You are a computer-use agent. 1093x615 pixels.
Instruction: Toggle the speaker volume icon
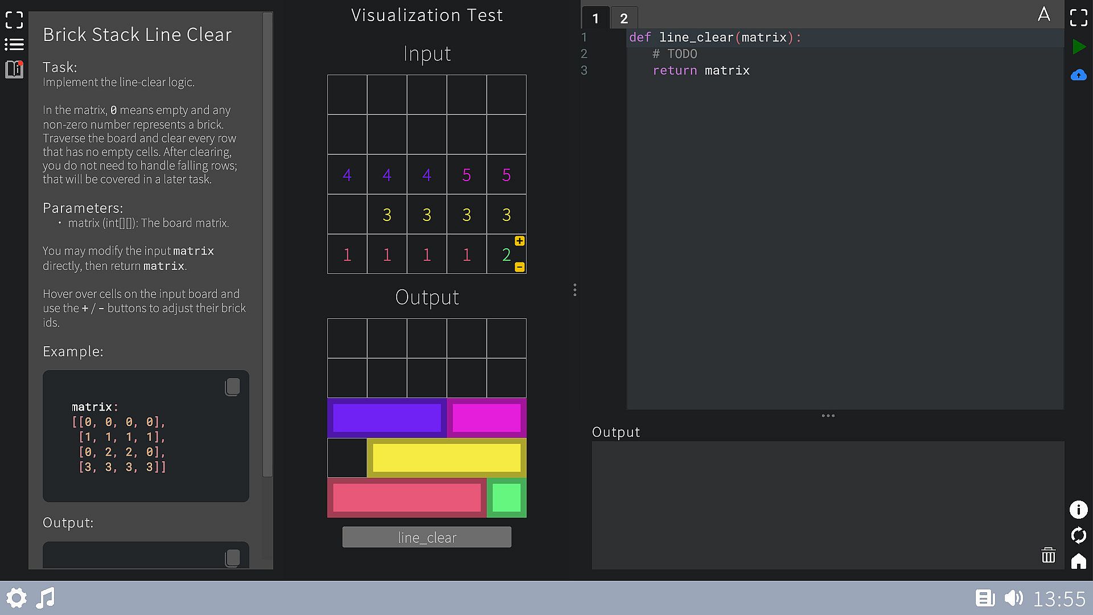pyautogui.click(x=1014, y=598)
